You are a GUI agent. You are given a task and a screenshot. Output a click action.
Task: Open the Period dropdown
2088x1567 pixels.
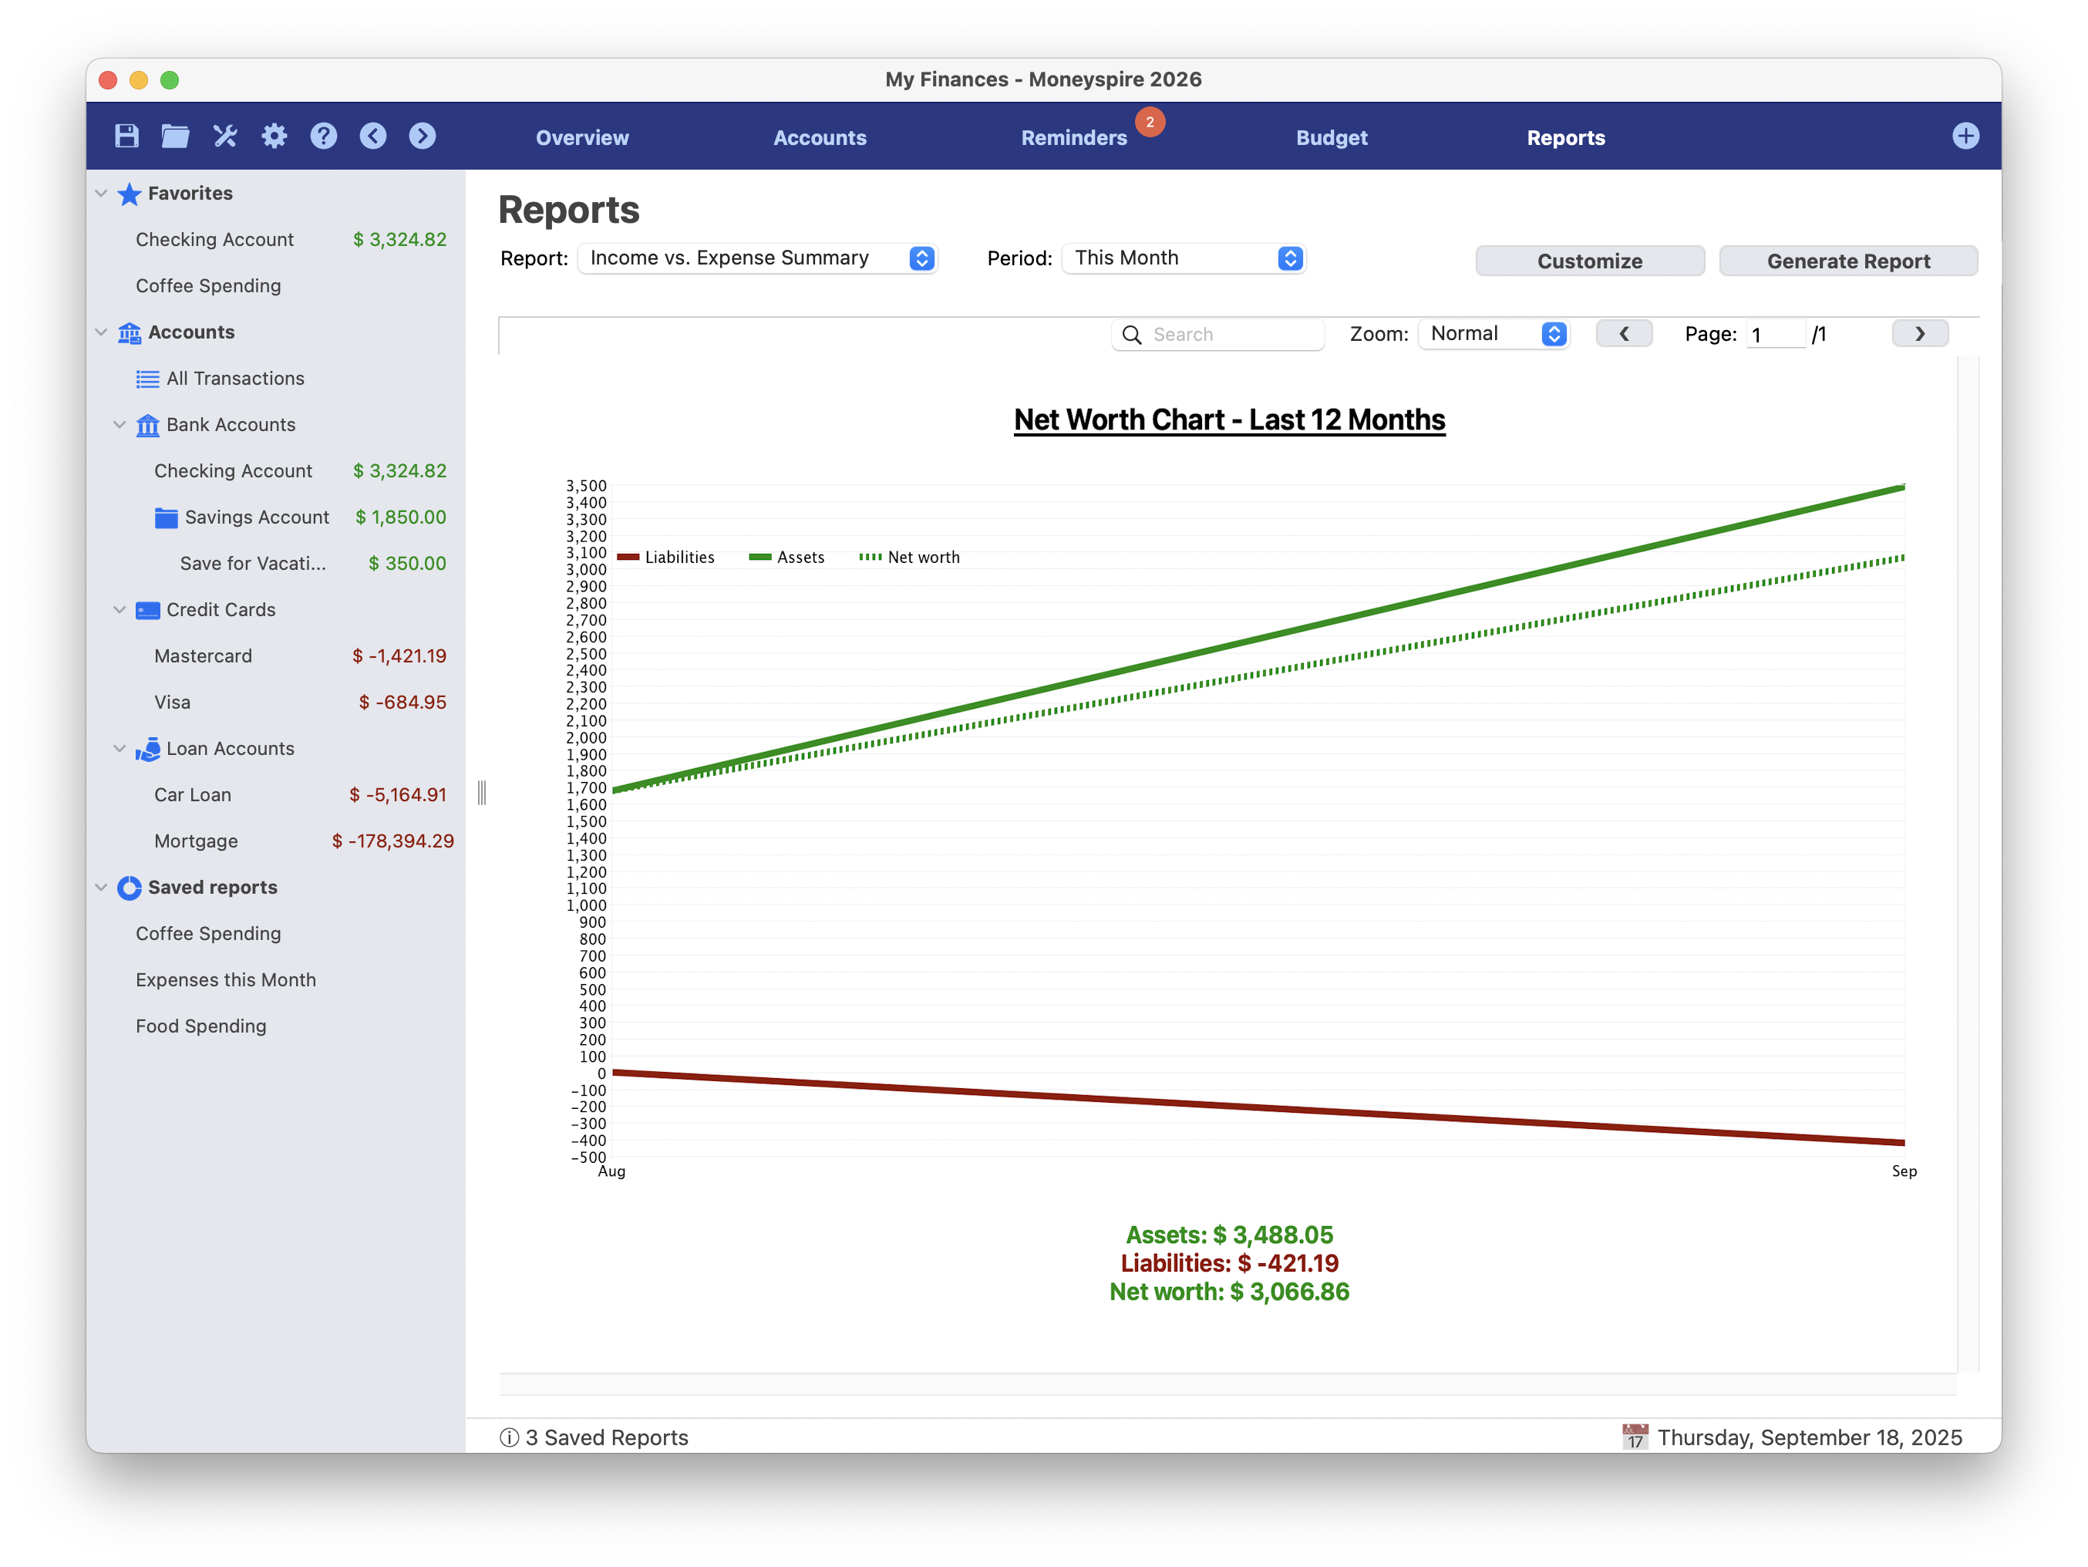[1184, 258]
